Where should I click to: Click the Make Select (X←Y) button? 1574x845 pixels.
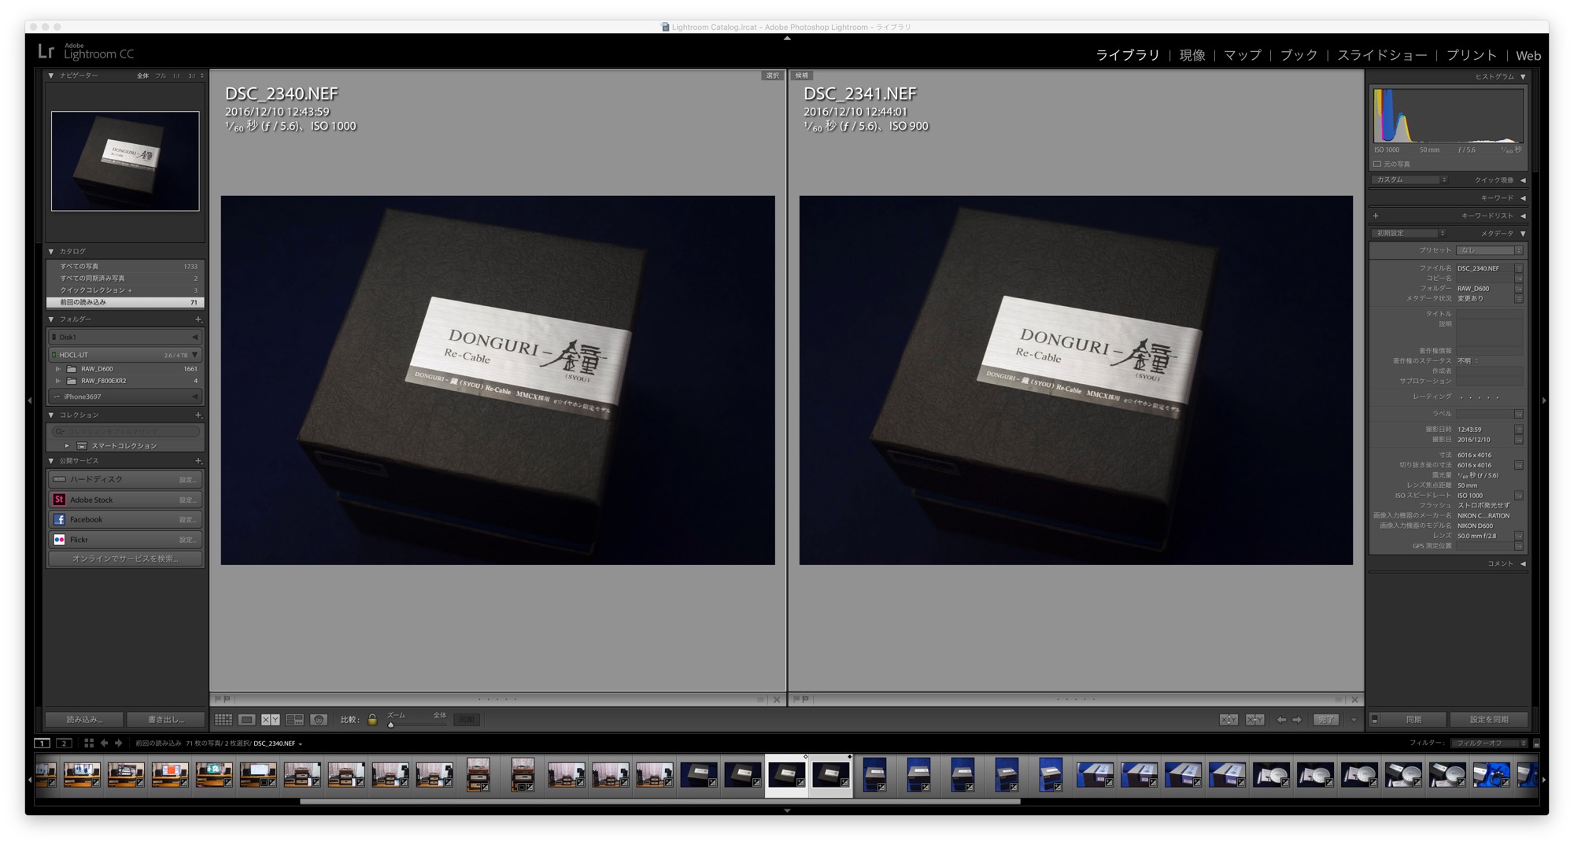1254,719
